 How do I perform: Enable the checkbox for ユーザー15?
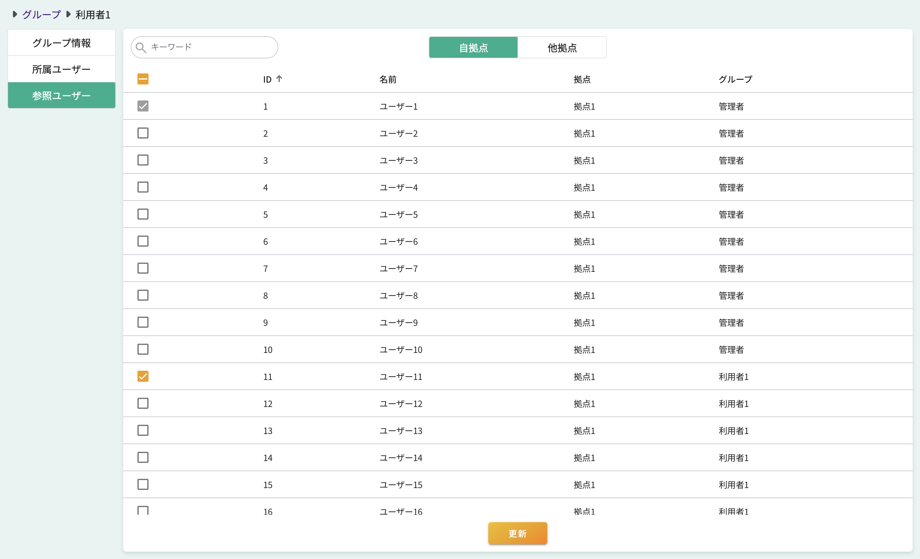coord(143,484)
